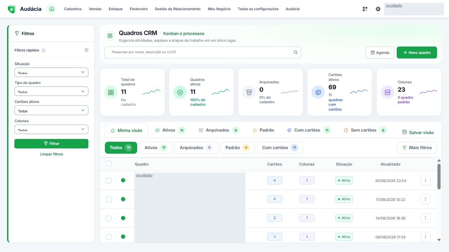Viewport: 449px width, 252px height.
Task: Check the row updated 30/08/2026 23:53
Action: [109, 181]
